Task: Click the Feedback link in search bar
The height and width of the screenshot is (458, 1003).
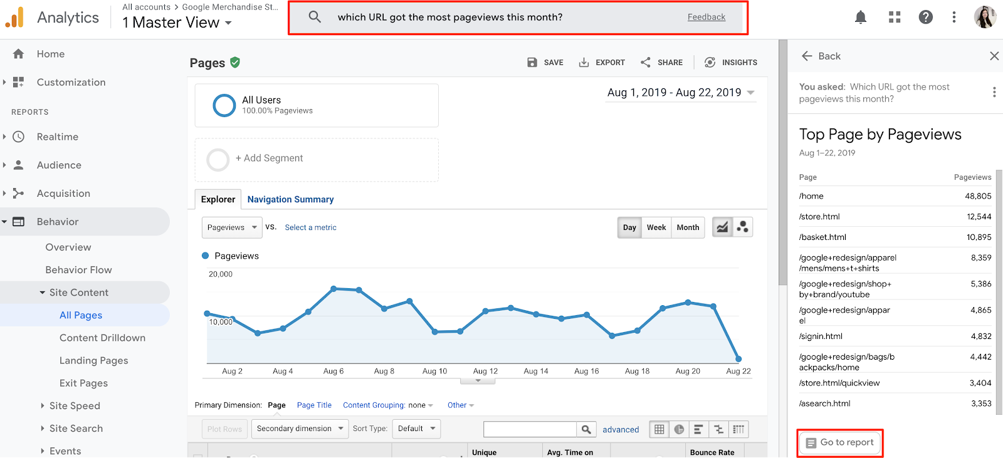Action: 706,17
